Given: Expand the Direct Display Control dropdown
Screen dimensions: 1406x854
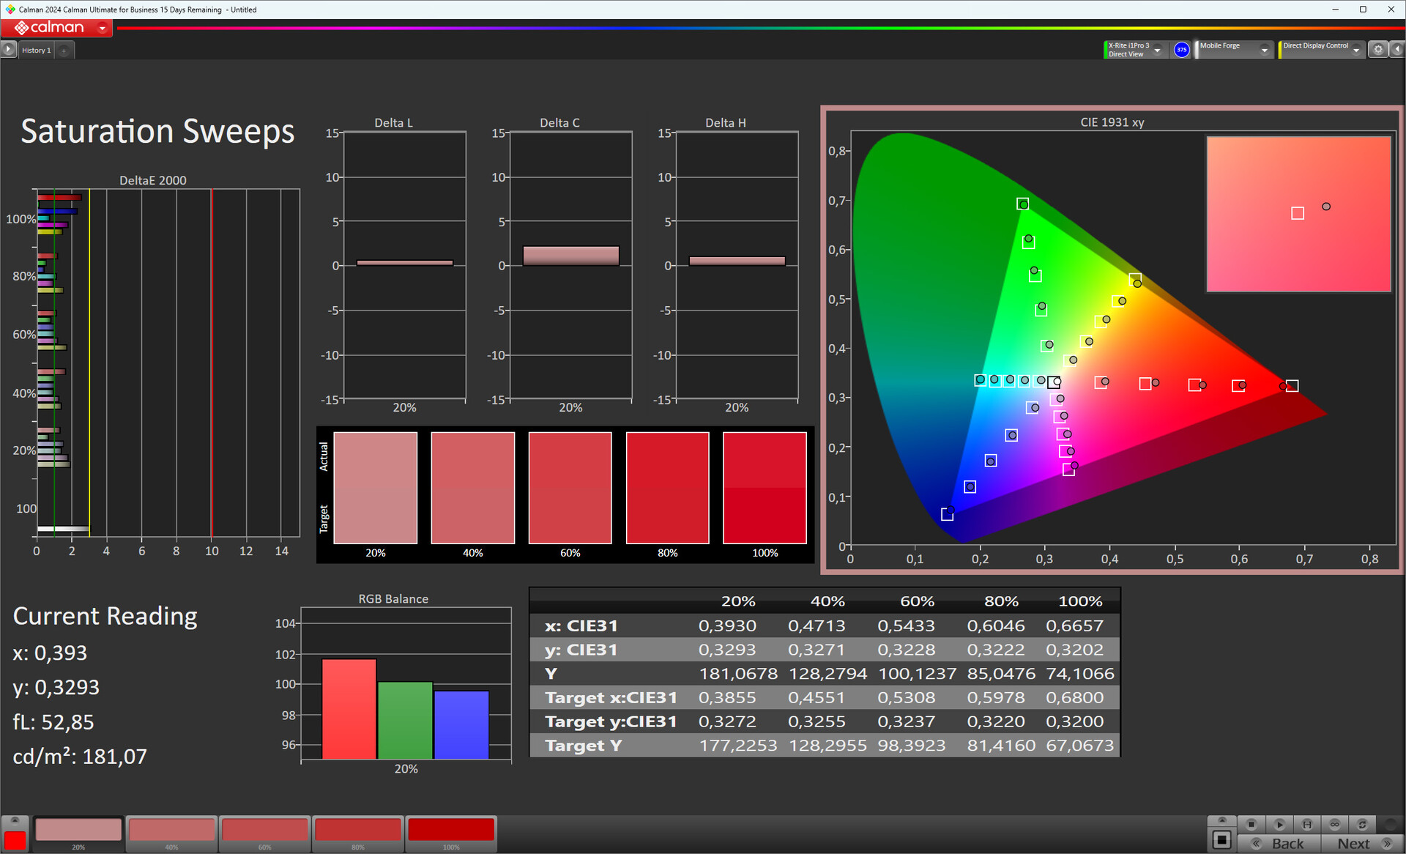Looking at the screenshot, I should coord(1356,50).
